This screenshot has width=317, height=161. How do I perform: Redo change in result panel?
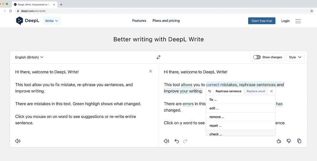pyautogui.click(x=185, y=141)
